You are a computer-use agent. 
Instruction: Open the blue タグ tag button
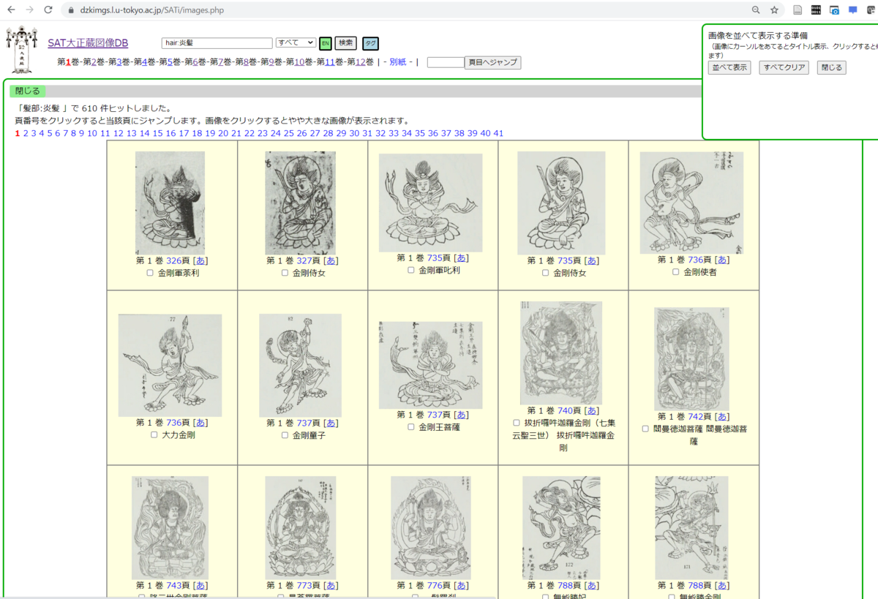[370, 43]
